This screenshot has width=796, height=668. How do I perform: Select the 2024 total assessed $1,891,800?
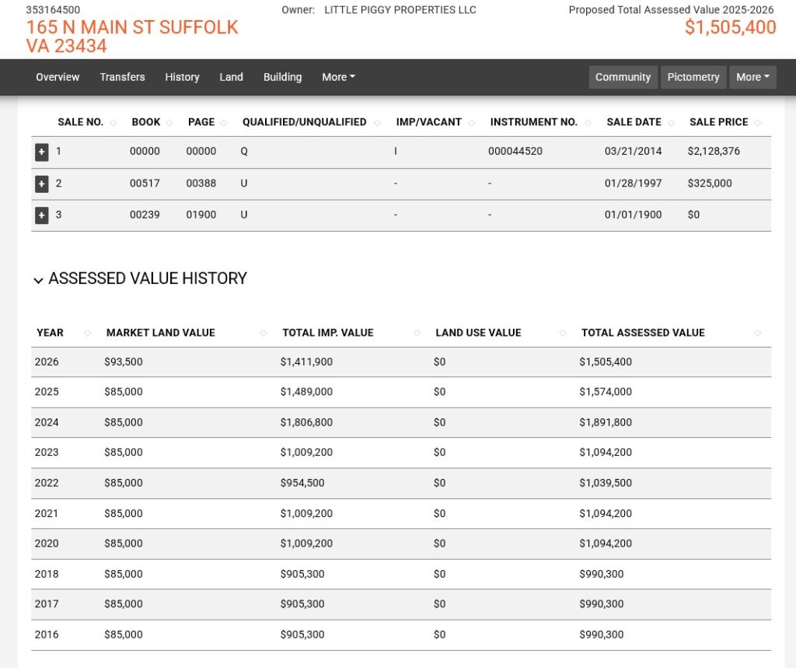tap(606, 422)
